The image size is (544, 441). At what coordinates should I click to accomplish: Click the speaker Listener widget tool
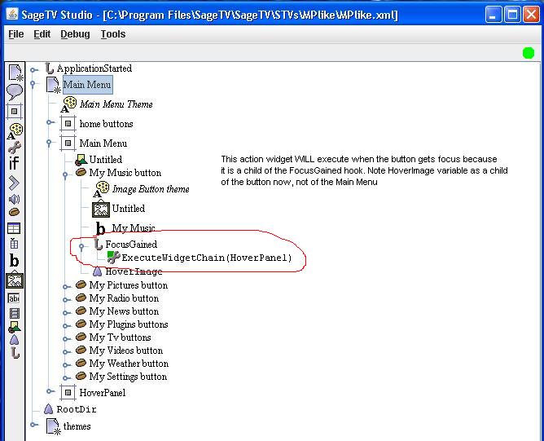(x=15, y=199)
